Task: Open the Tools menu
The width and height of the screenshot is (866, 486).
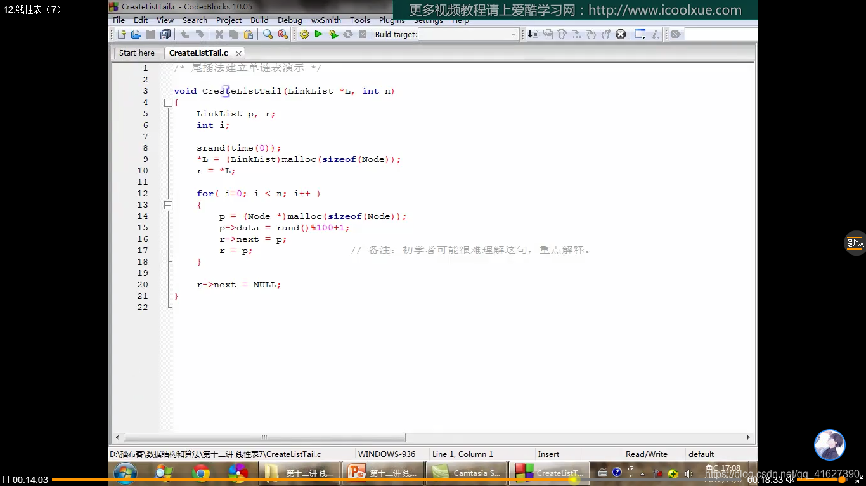Action: [360, 20]
